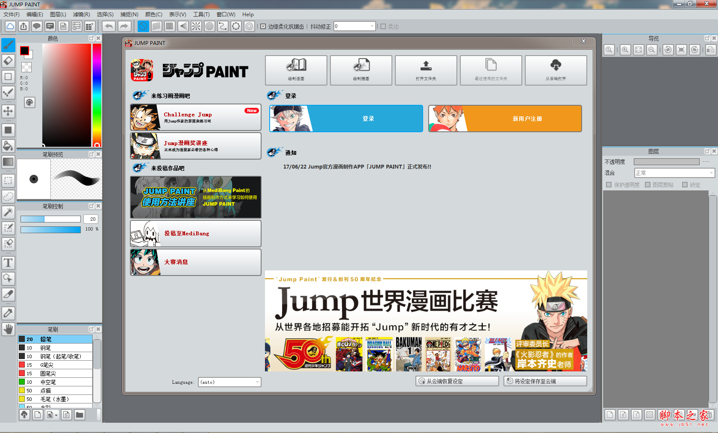Click the fit-to-window icon in navigator
Viewport: 718px width, 433px height.
[639, 50]
